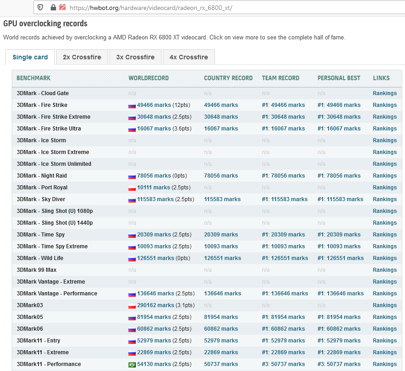Open Rankings link for Sling Shot 1440p

(x=385, y=223)
